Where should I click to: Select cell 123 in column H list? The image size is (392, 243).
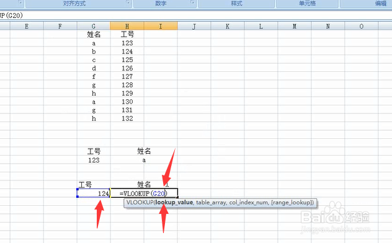127,43
